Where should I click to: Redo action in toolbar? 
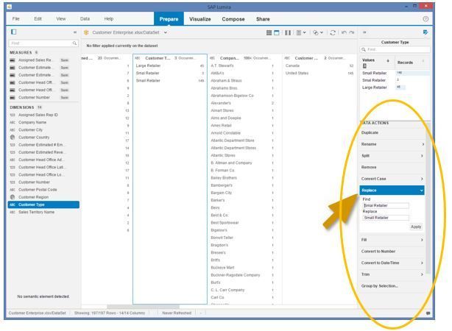(352, 32)
